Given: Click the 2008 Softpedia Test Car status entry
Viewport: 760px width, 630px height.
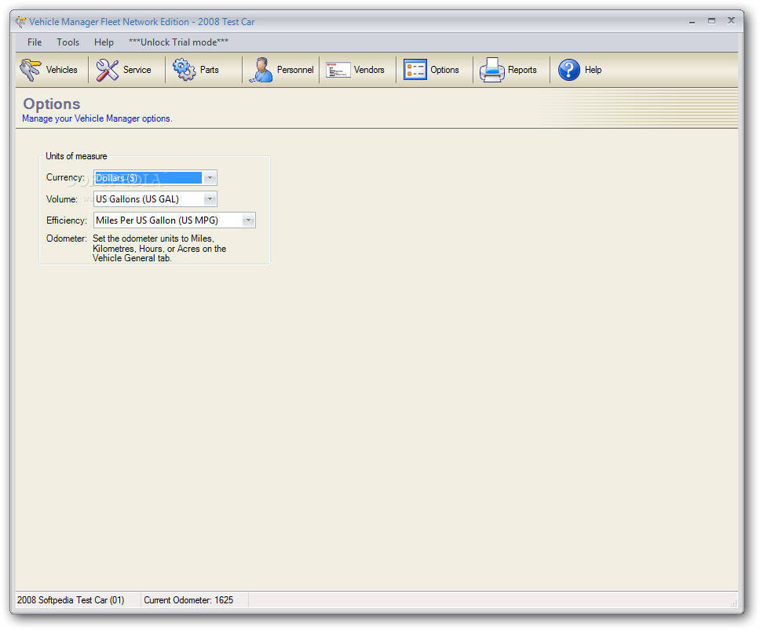Looking at the screenshot, I should [71, 600].
